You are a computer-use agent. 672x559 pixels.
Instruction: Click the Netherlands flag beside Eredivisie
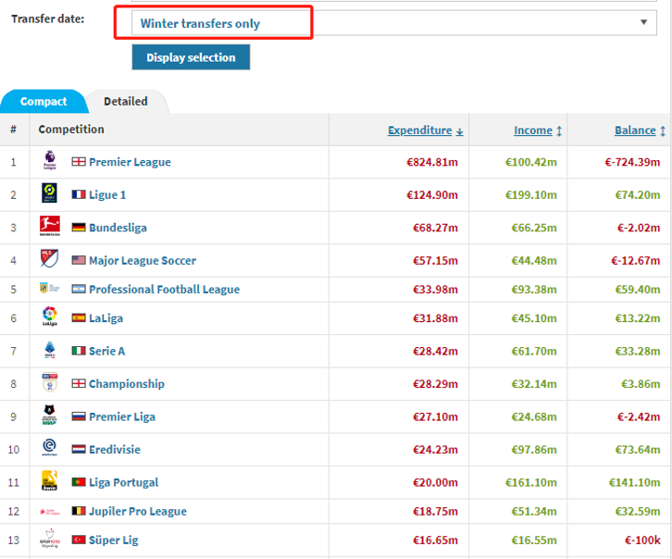coord(79,449)
